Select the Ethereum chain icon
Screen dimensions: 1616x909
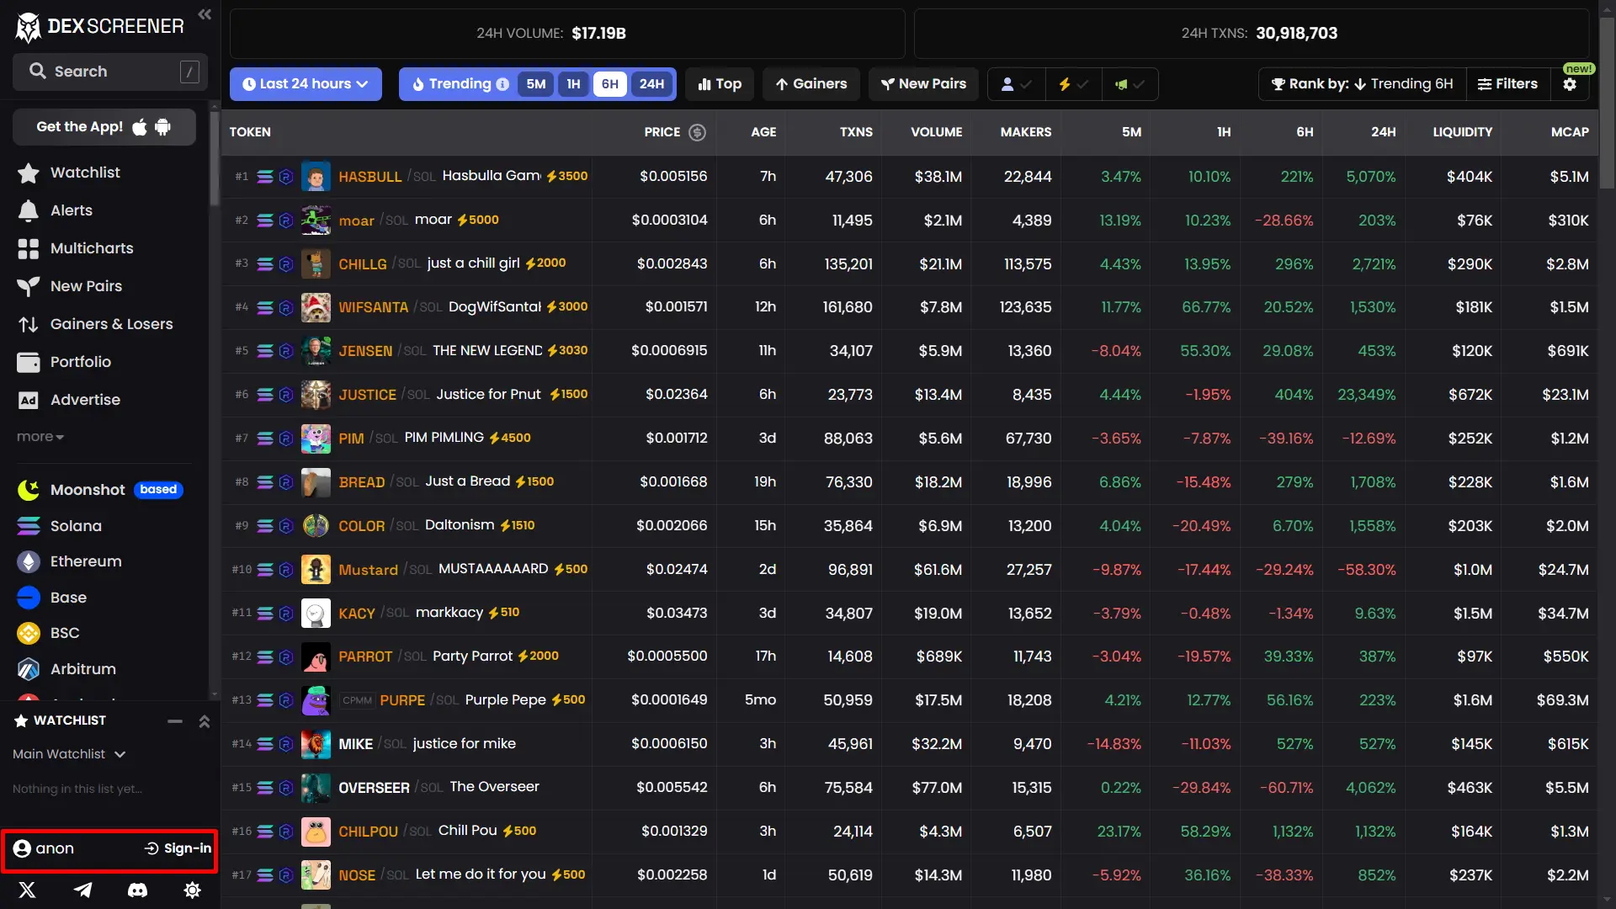[x=29, y=561]
